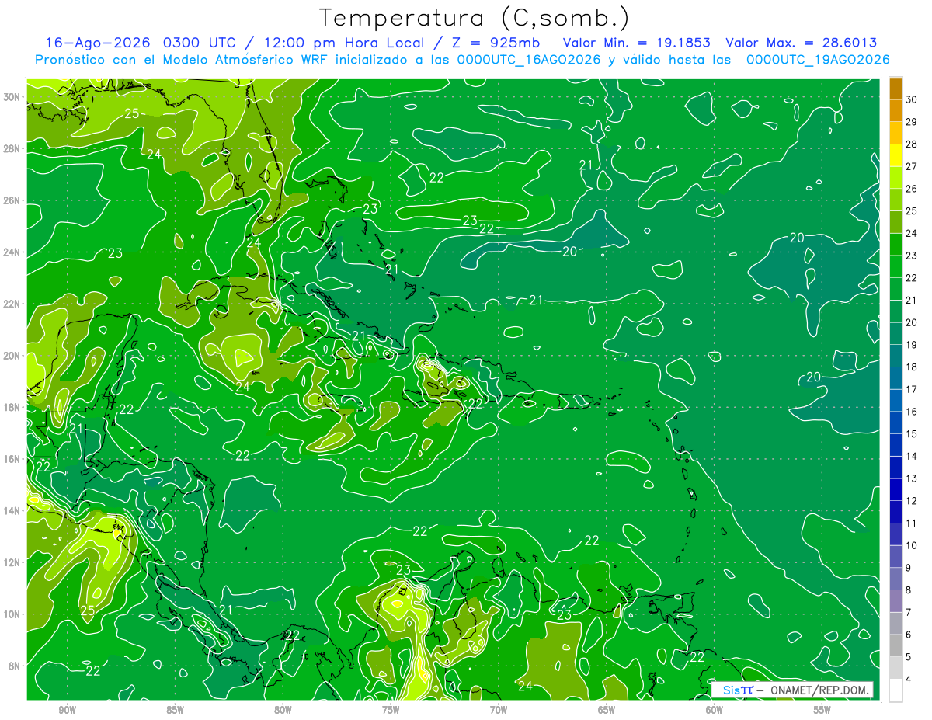Click the purple color band between 7 and 8
The image size is (932, 720).
coord(895,601)
